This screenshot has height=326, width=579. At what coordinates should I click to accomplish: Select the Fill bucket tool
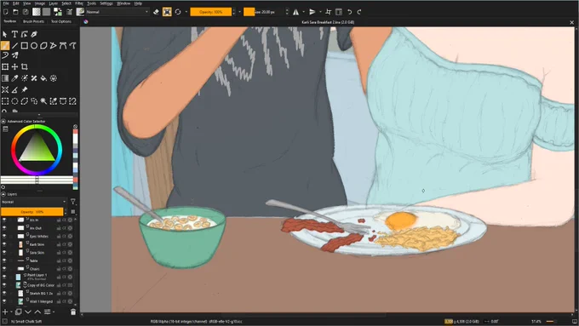click(43, 78)
